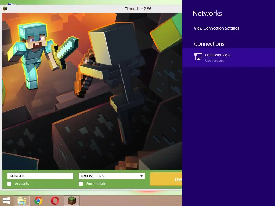Click the Force update label text
This screenshot has height=206, width=275.
[x=96, y=183]
